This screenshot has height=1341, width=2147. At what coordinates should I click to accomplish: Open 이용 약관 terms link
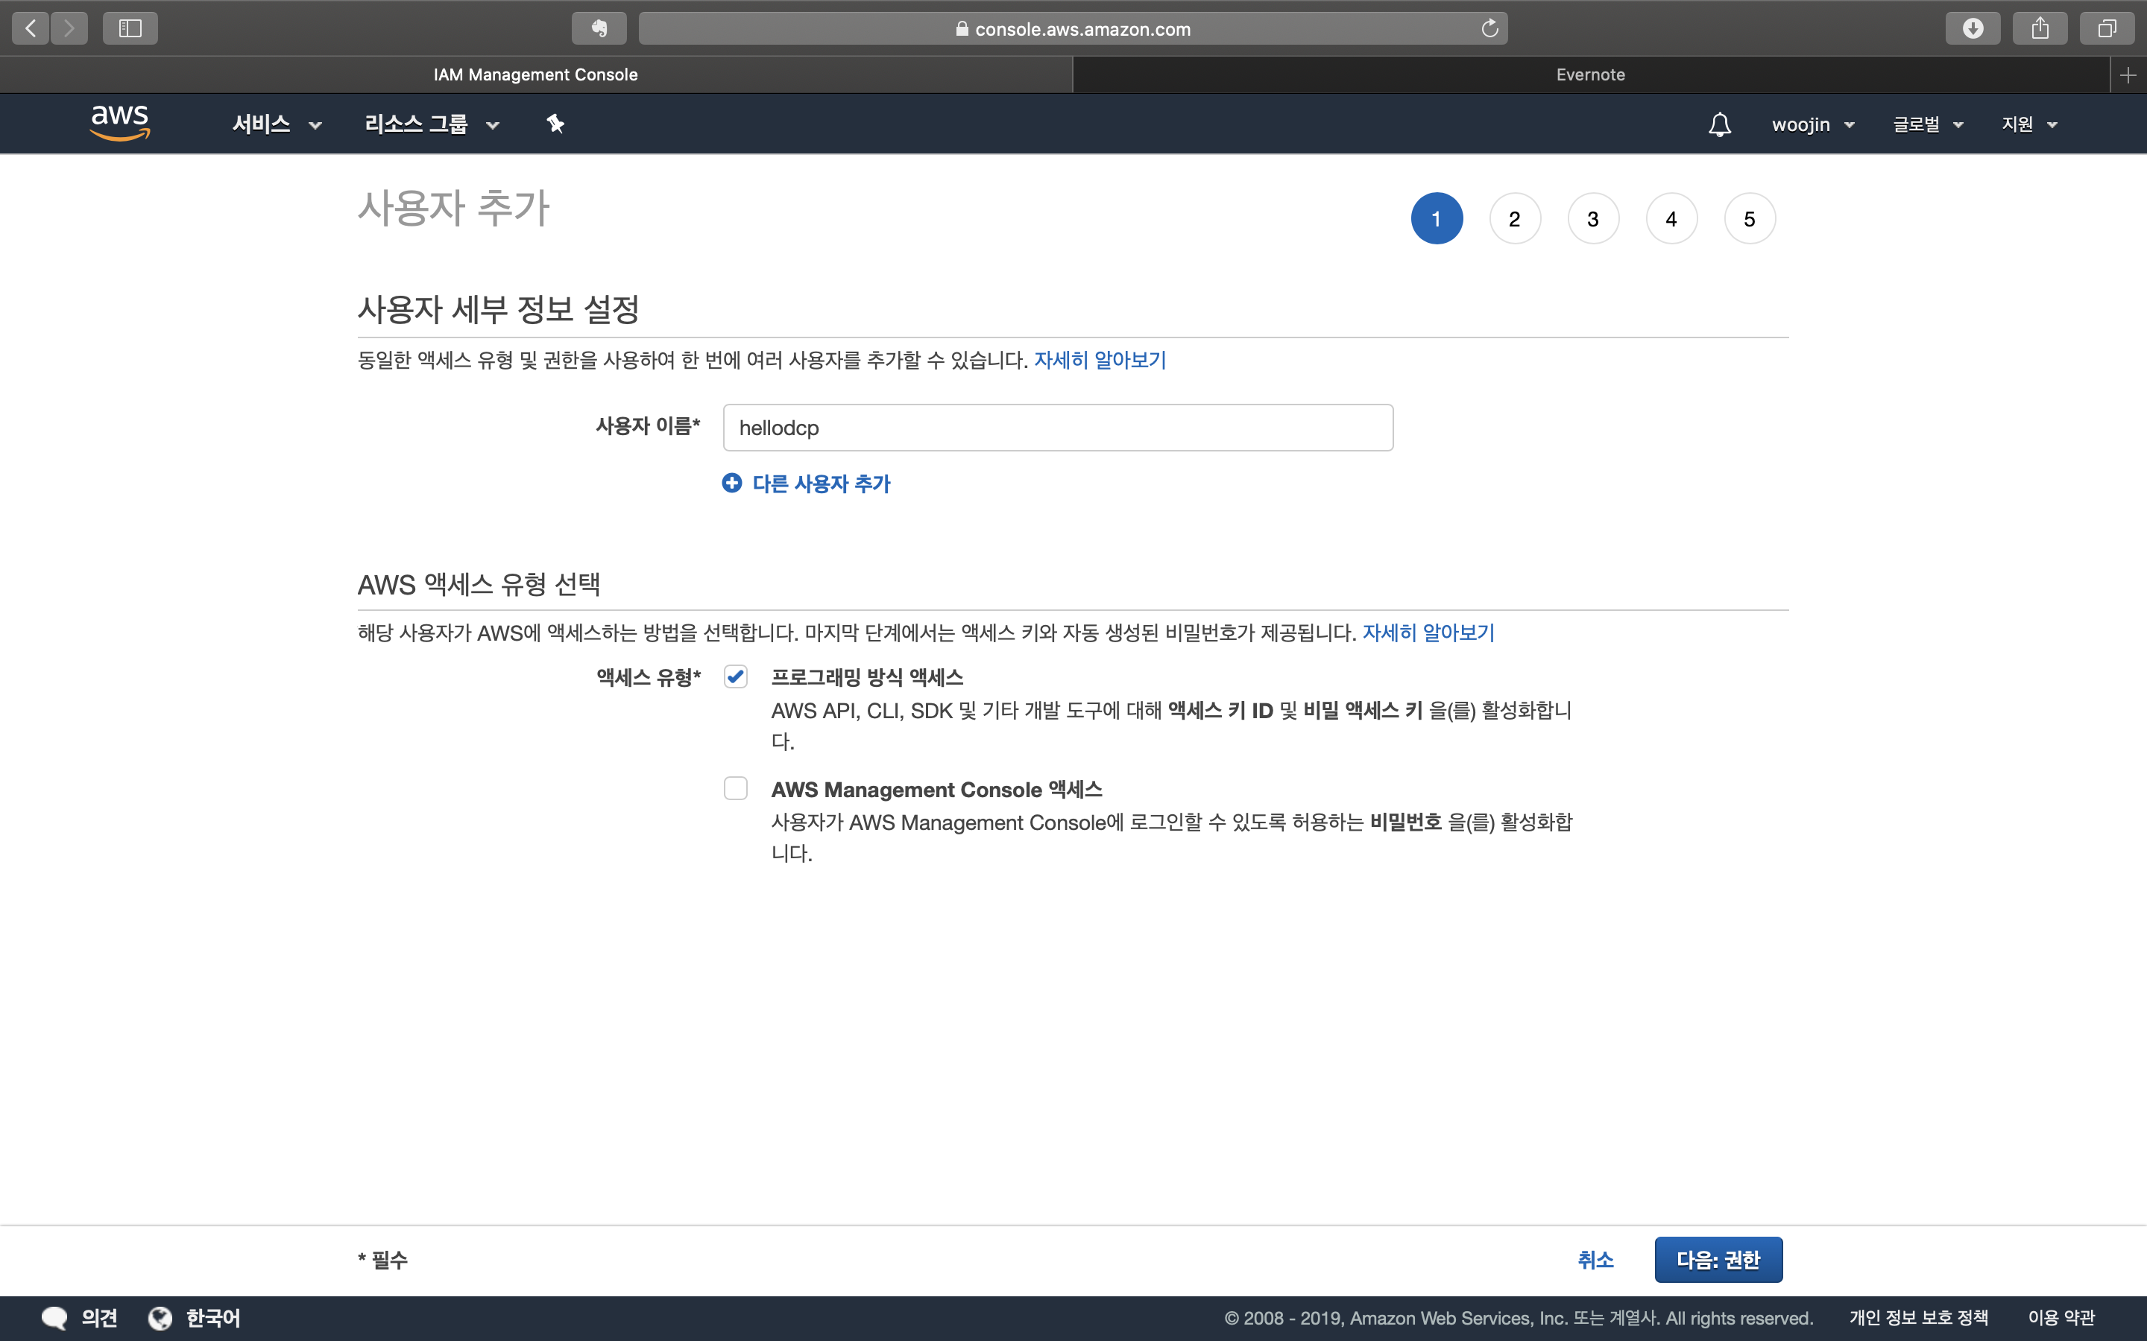tap(2061, 1318)
